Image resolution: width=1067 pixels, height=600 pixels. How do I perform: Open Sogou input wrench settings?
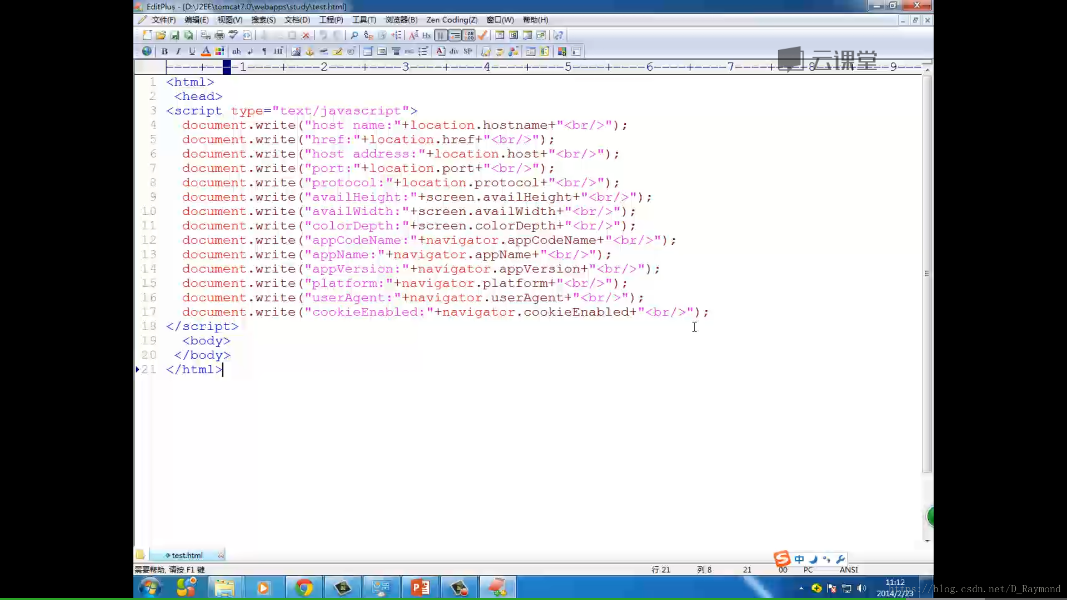pyautogui.click(x=840, y=559)
